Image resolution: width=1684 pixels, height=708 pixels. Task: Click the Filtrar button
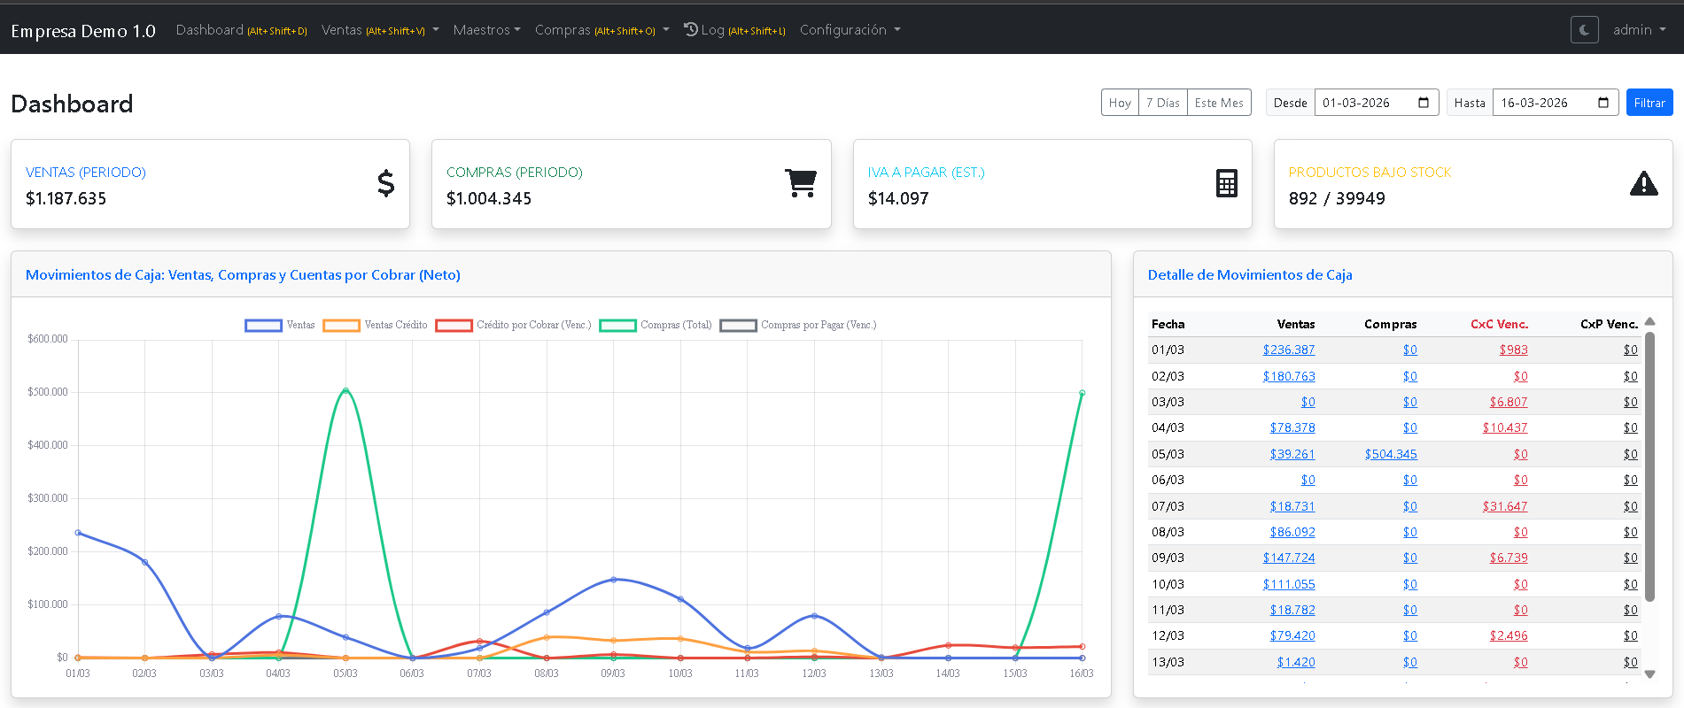(1649, 103)
